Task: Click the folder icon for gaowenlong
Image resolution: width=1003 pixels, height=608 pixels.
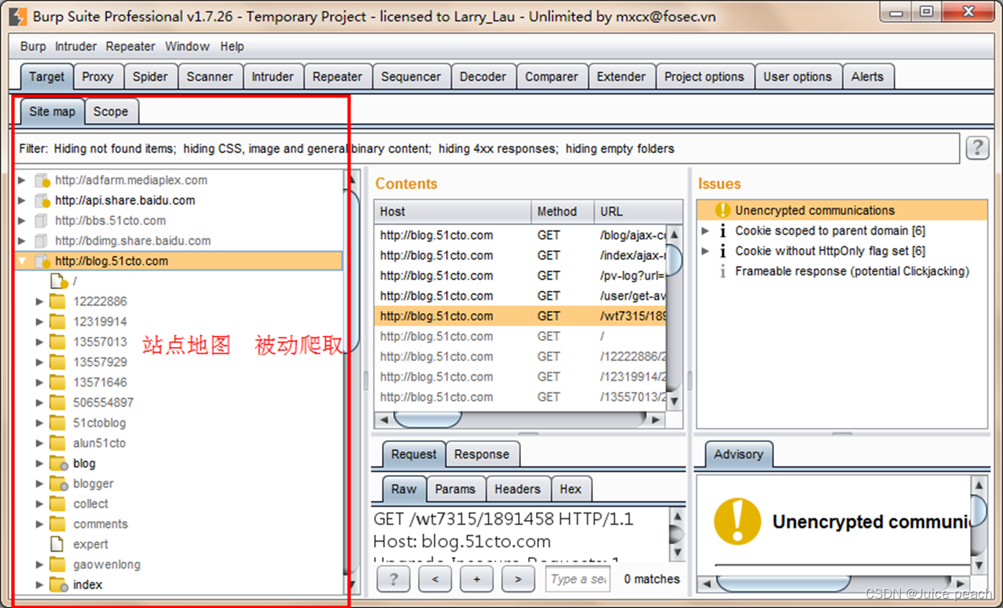Action: [58, 564]
